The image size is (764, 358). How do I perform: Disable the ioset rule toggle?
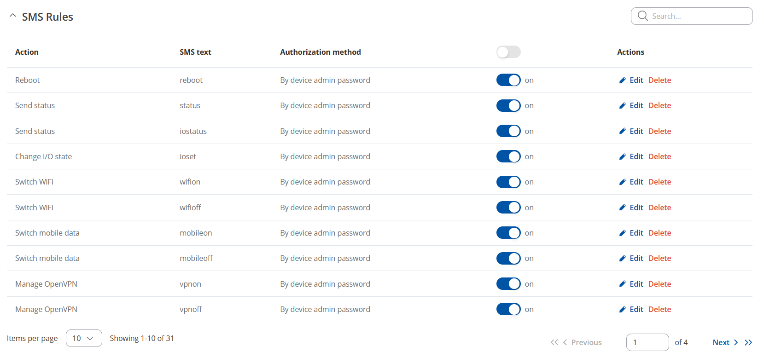pos(508,156)
